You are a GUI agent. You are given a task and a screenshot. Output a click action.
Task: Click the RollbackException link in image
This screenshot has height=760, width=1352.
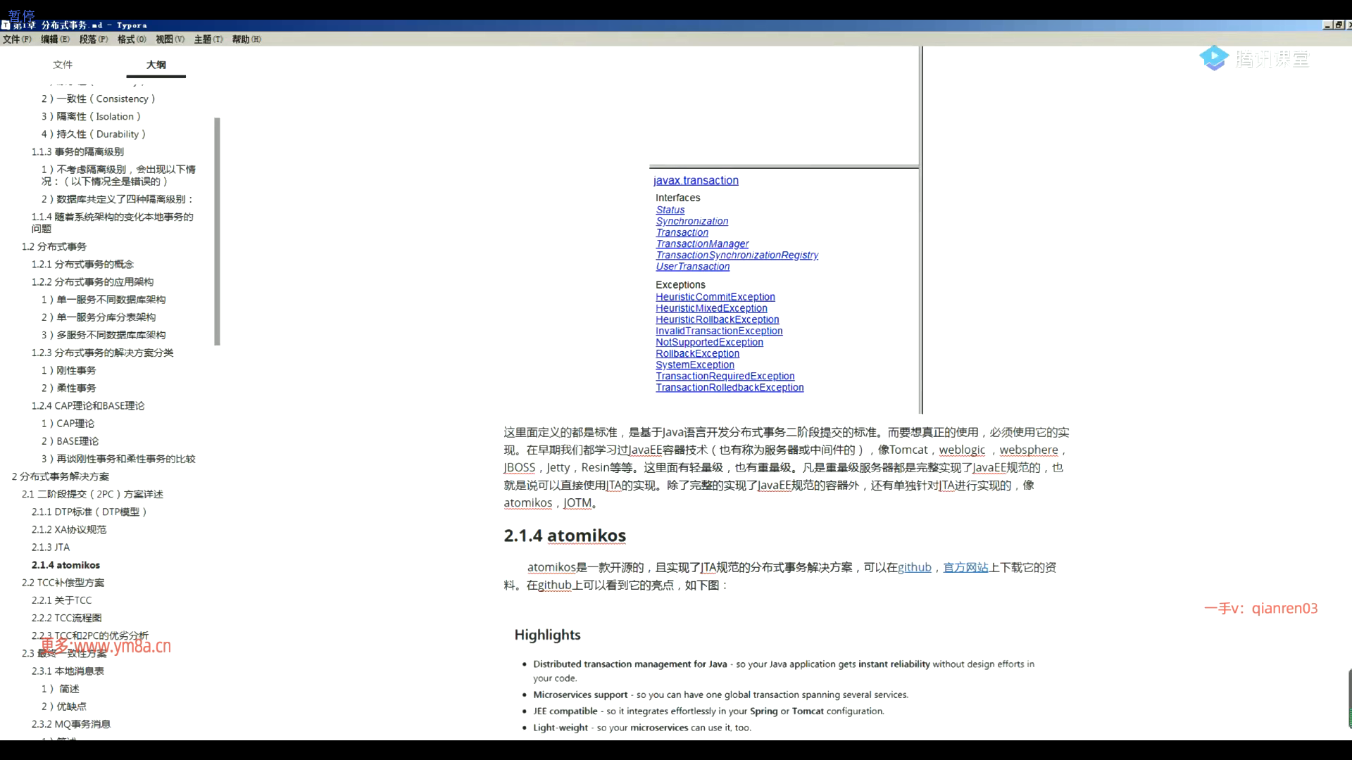pos(697,354)
